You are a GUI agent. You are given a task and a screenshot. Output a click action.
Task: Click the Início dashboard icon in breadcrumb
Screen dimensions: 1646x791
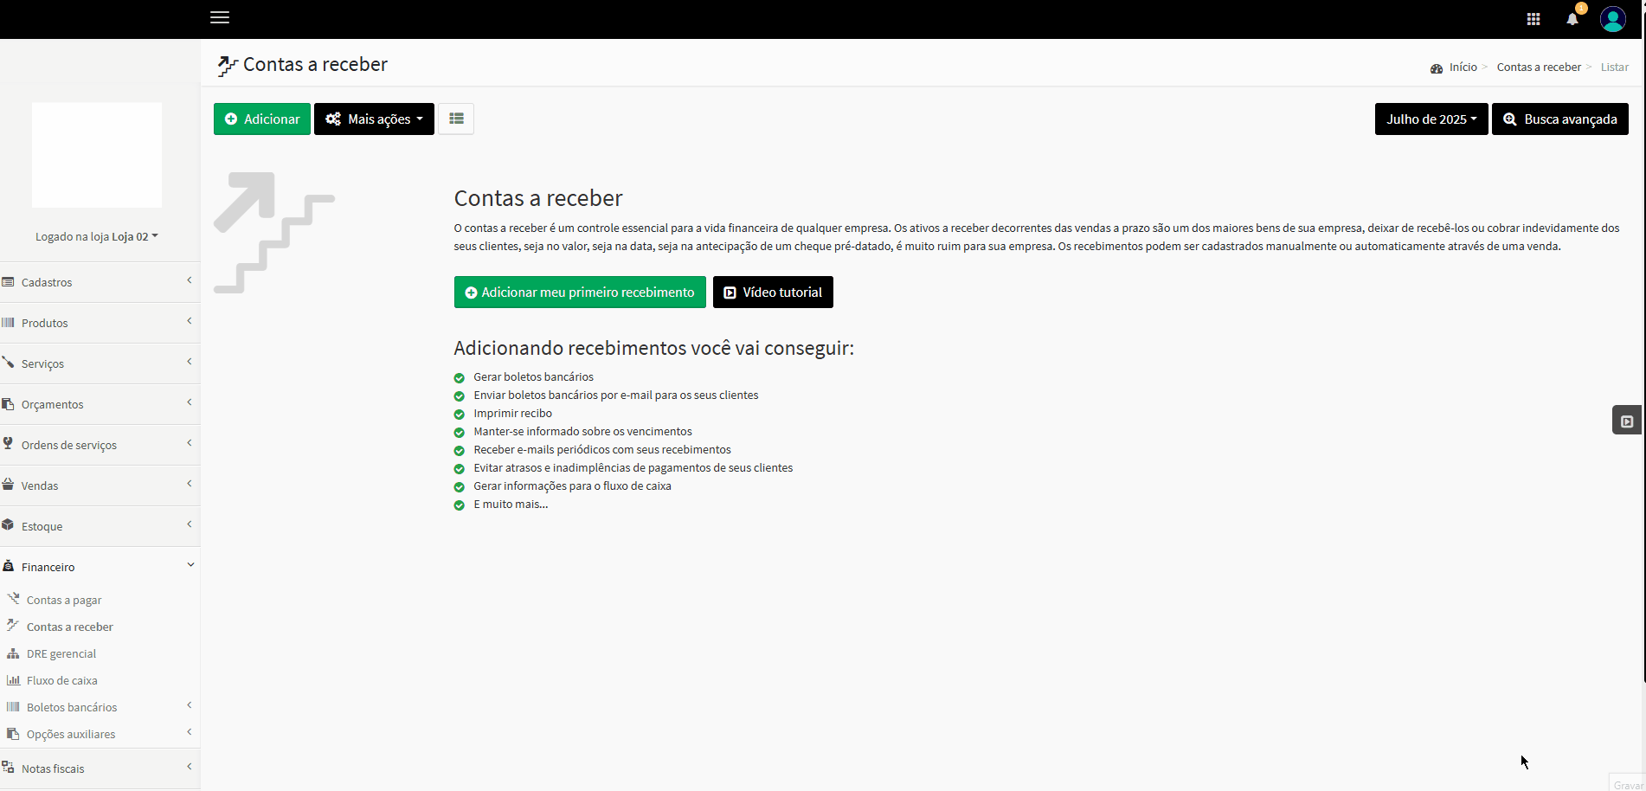click(1437, 68)
